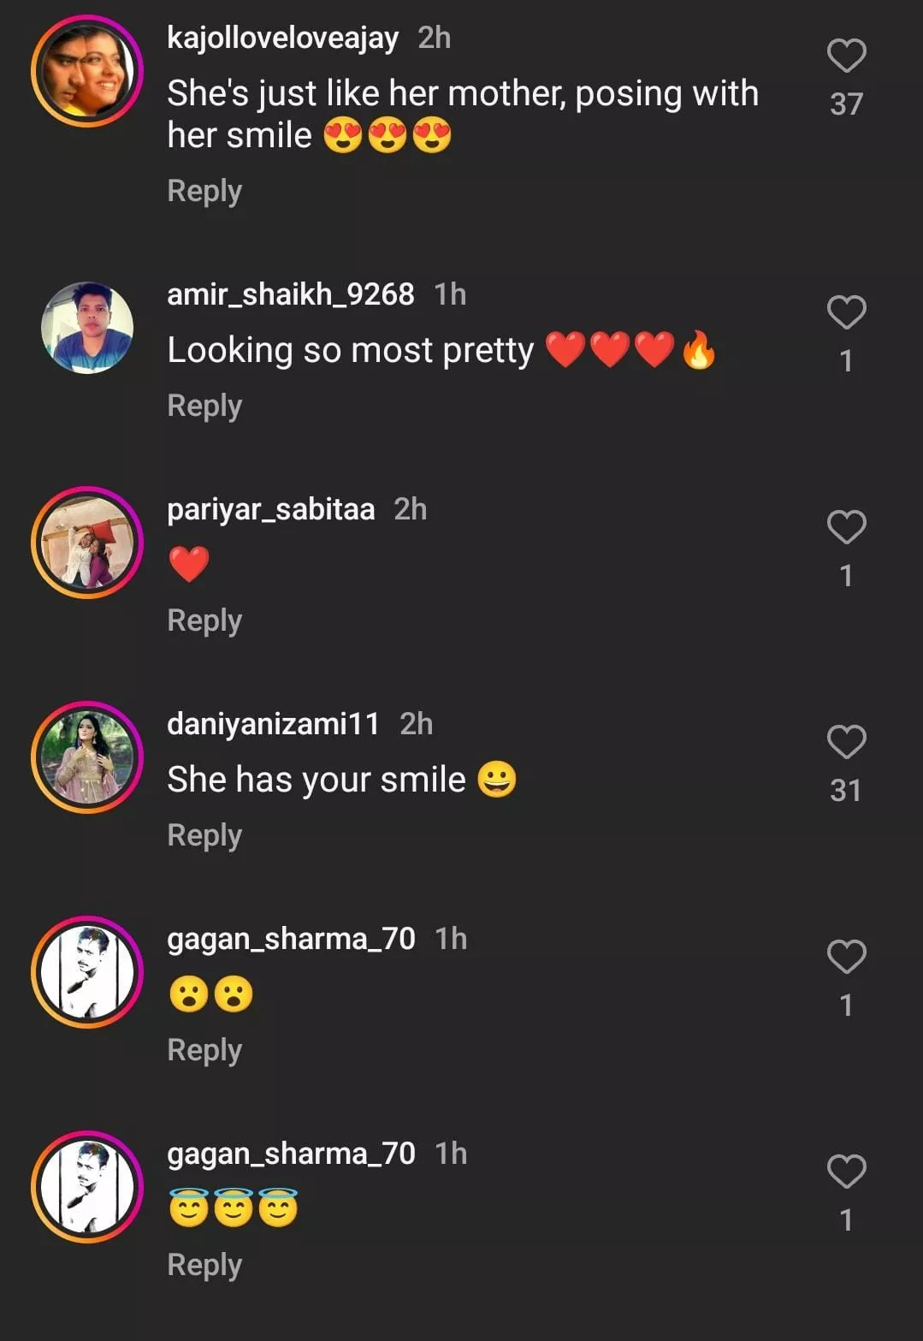This screenshot has width=923, height=1341.
Task: Open kajolloveloveajay's profile picture
Action: coord(87,71)
